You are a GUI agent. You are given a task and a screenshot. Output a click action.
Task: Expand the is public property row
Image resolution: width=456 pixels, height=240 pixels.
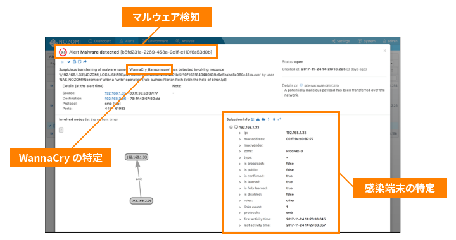pos(240,170)
